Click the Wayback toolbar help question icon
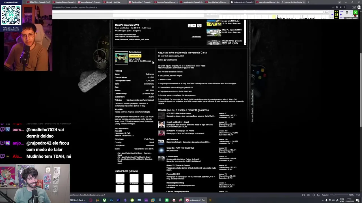The width and height of the screenshot is (362, 203). tap(350, 12)
